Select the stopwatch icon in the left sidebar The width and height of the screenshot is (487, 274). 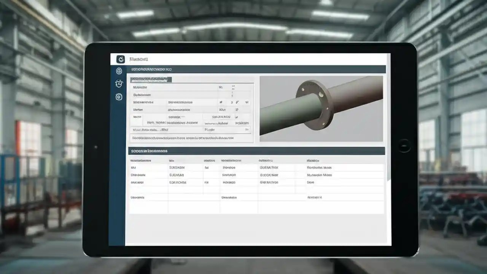point(119,83)
